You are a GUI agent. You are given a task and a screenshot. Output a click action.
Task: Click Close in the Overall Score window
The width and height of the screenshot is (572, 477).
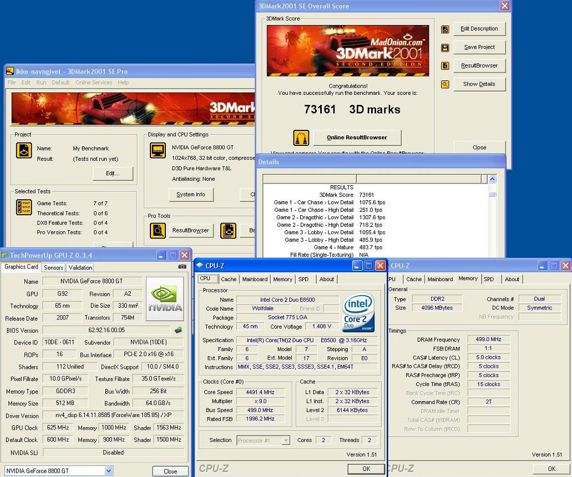click(x=479, y=148)
